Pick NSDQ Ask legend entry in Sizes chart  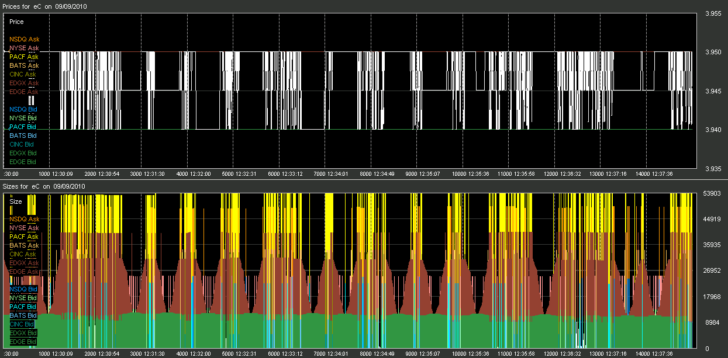(24, 219)
